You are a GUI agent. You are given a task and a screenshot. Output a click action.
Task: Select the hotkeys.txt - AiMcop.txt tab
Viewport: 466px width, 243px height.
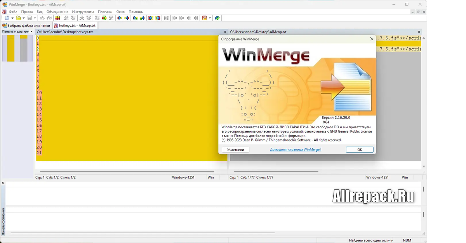point(75,25)
